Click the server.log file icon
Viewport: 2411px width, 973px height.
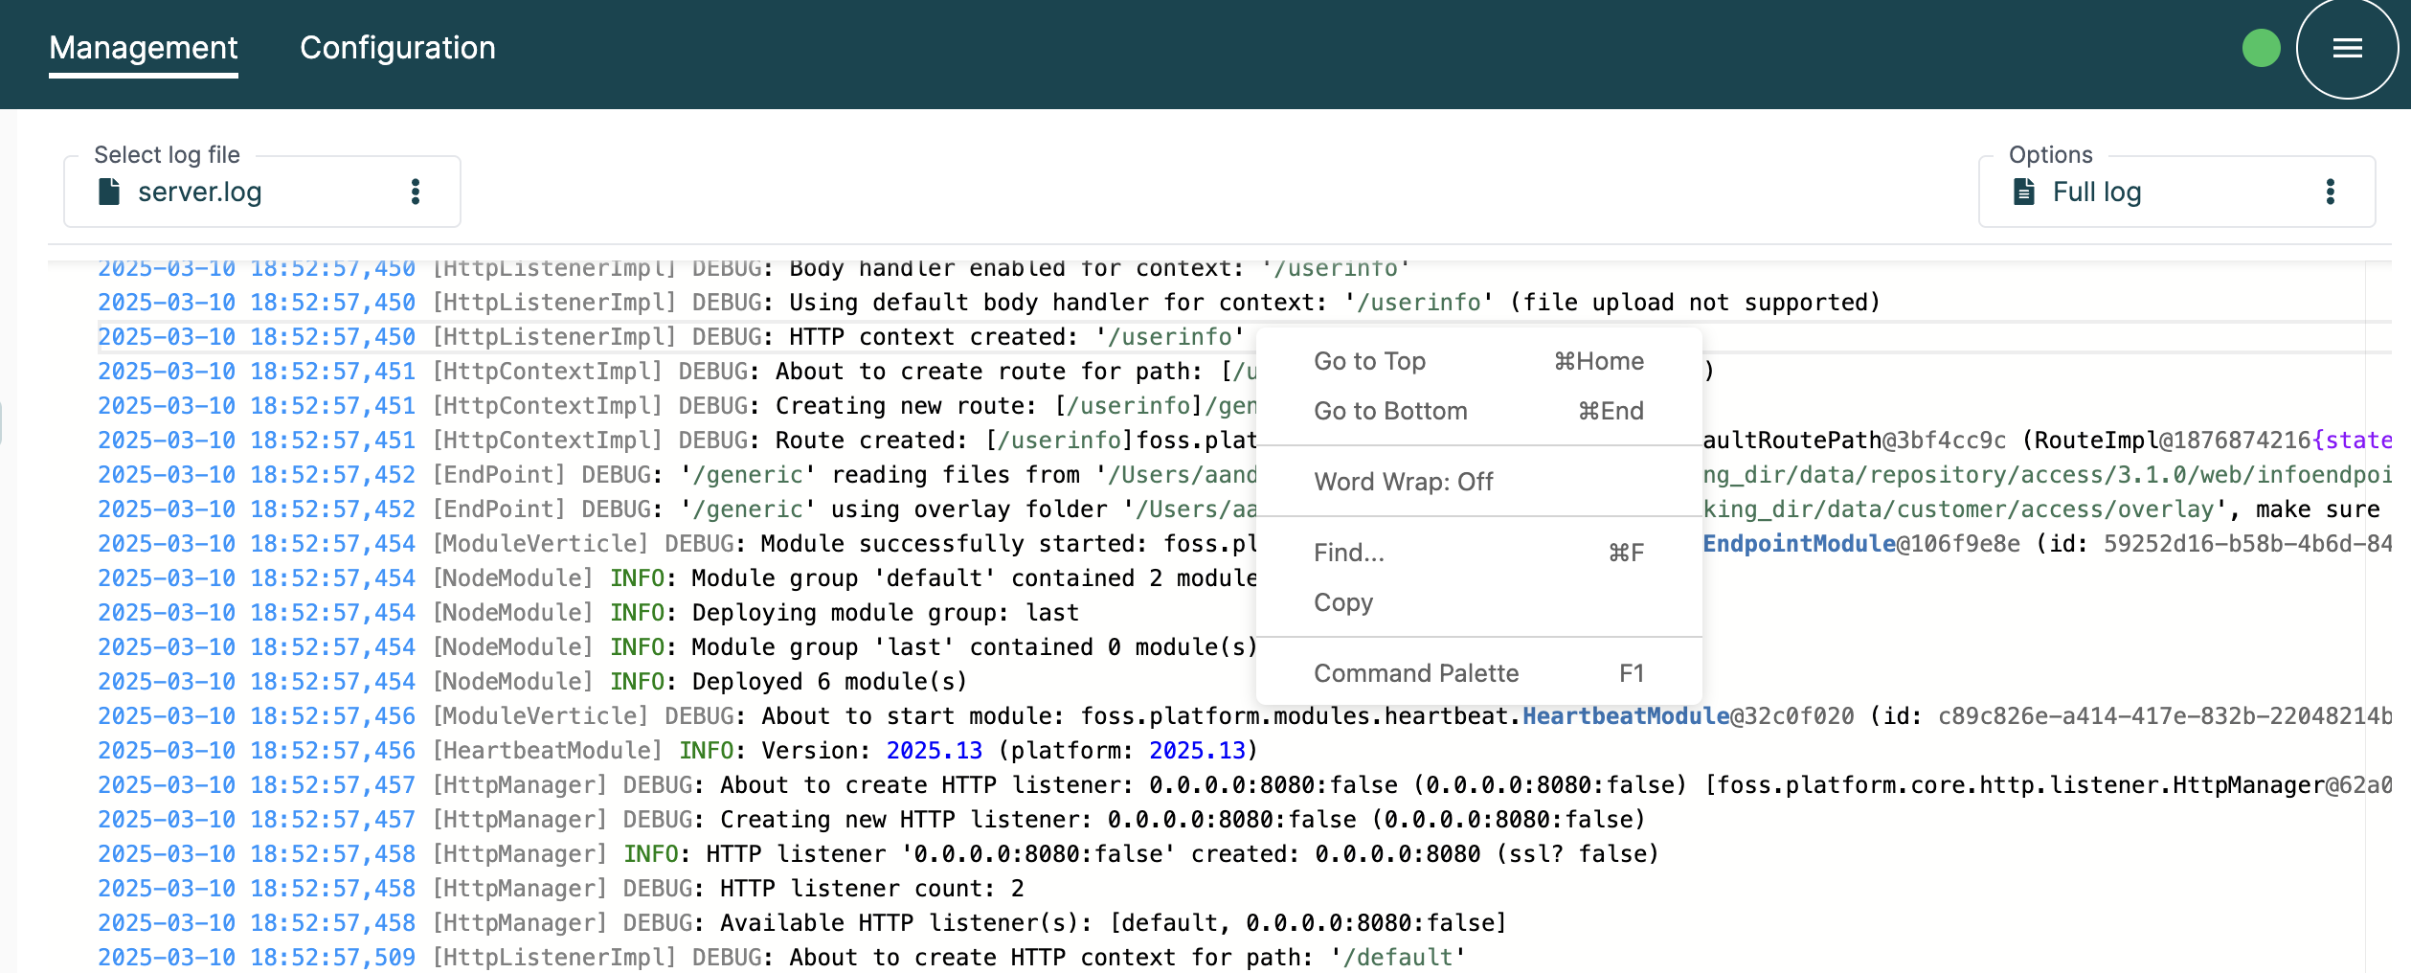109,192
